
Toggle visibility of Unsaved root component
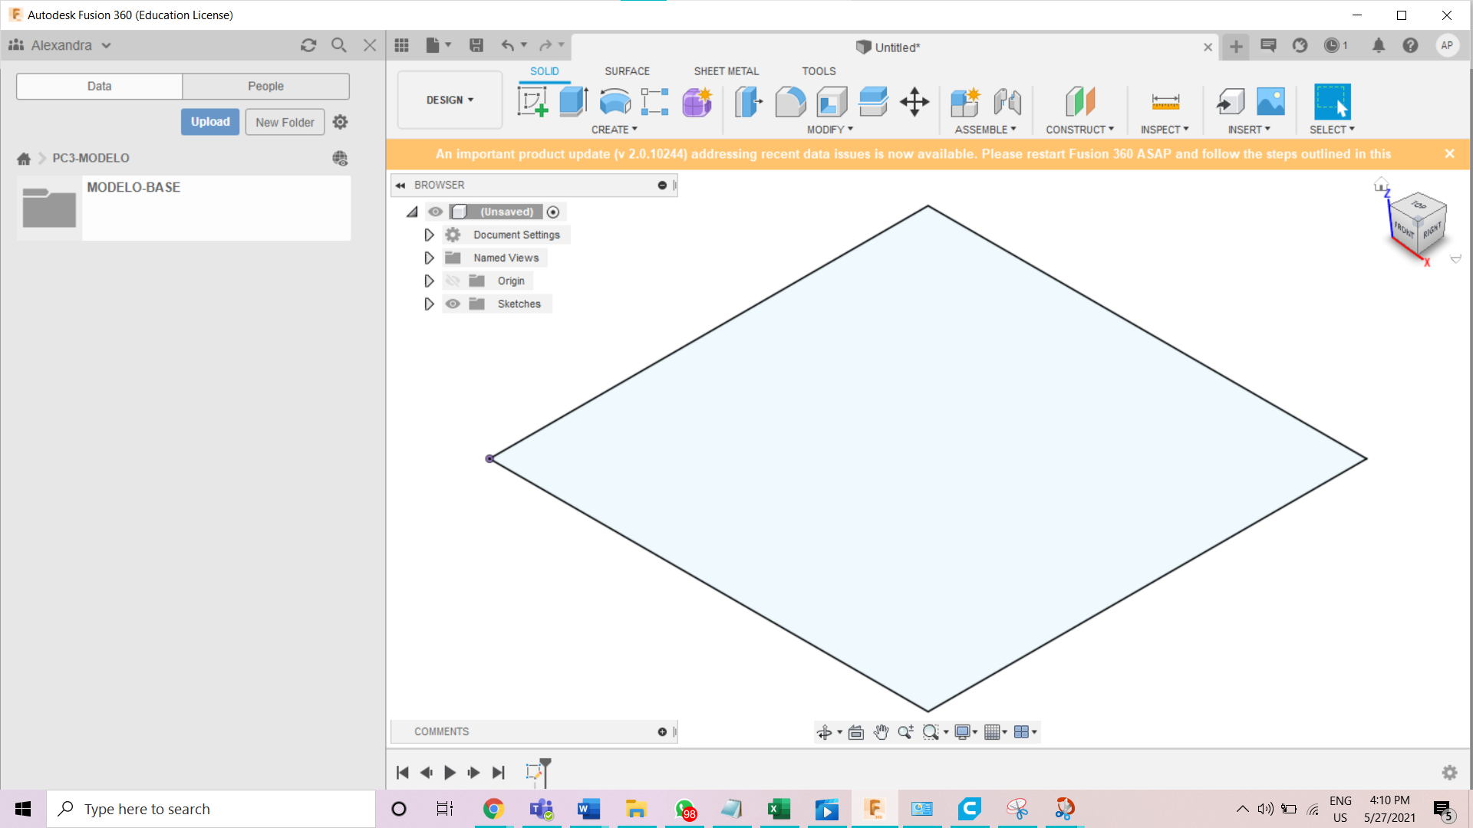tap(436, 212)
